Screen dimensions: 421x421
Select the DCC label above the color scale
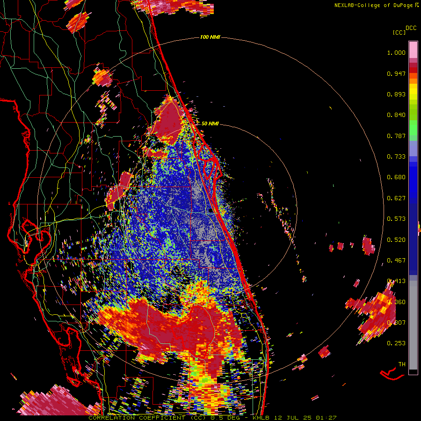(411, 28)
